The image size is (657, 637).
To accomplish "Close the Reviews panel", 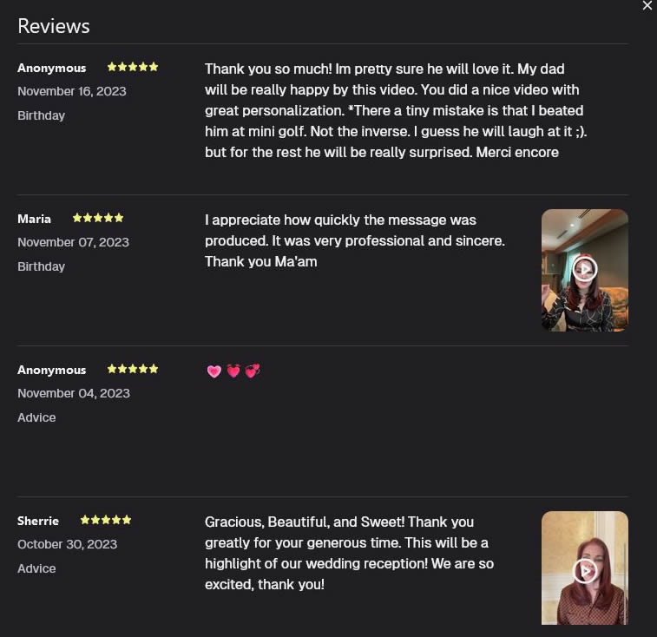I will tap(647, 6).
